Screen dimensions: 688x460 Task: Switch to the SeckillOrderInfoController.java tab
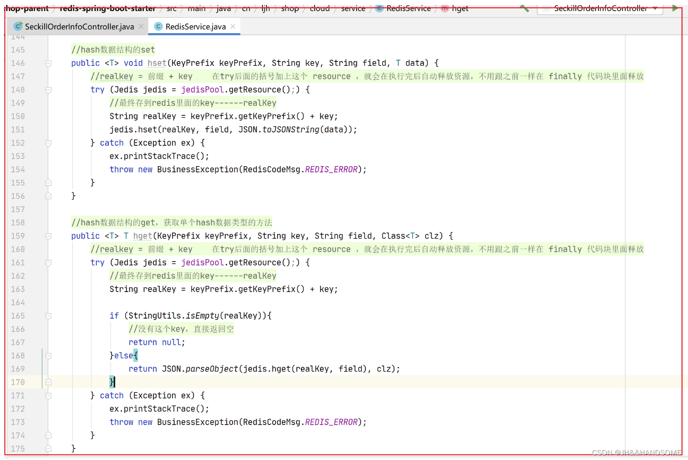click(x=79, y=27)
